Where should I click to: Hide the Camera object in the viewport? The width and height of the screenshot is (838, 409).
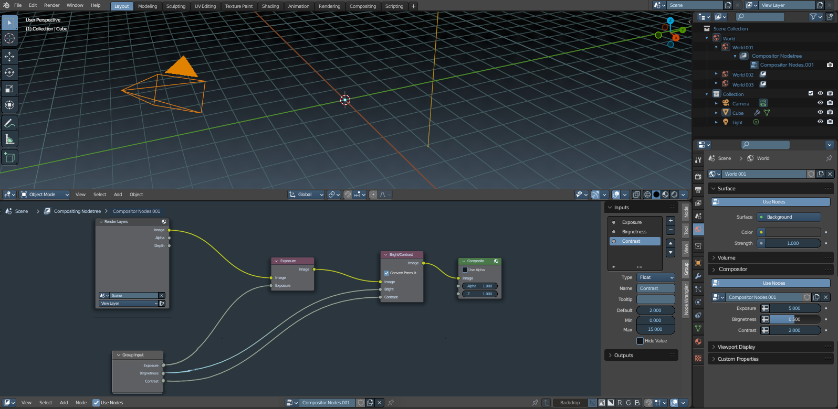click(820, 103)
